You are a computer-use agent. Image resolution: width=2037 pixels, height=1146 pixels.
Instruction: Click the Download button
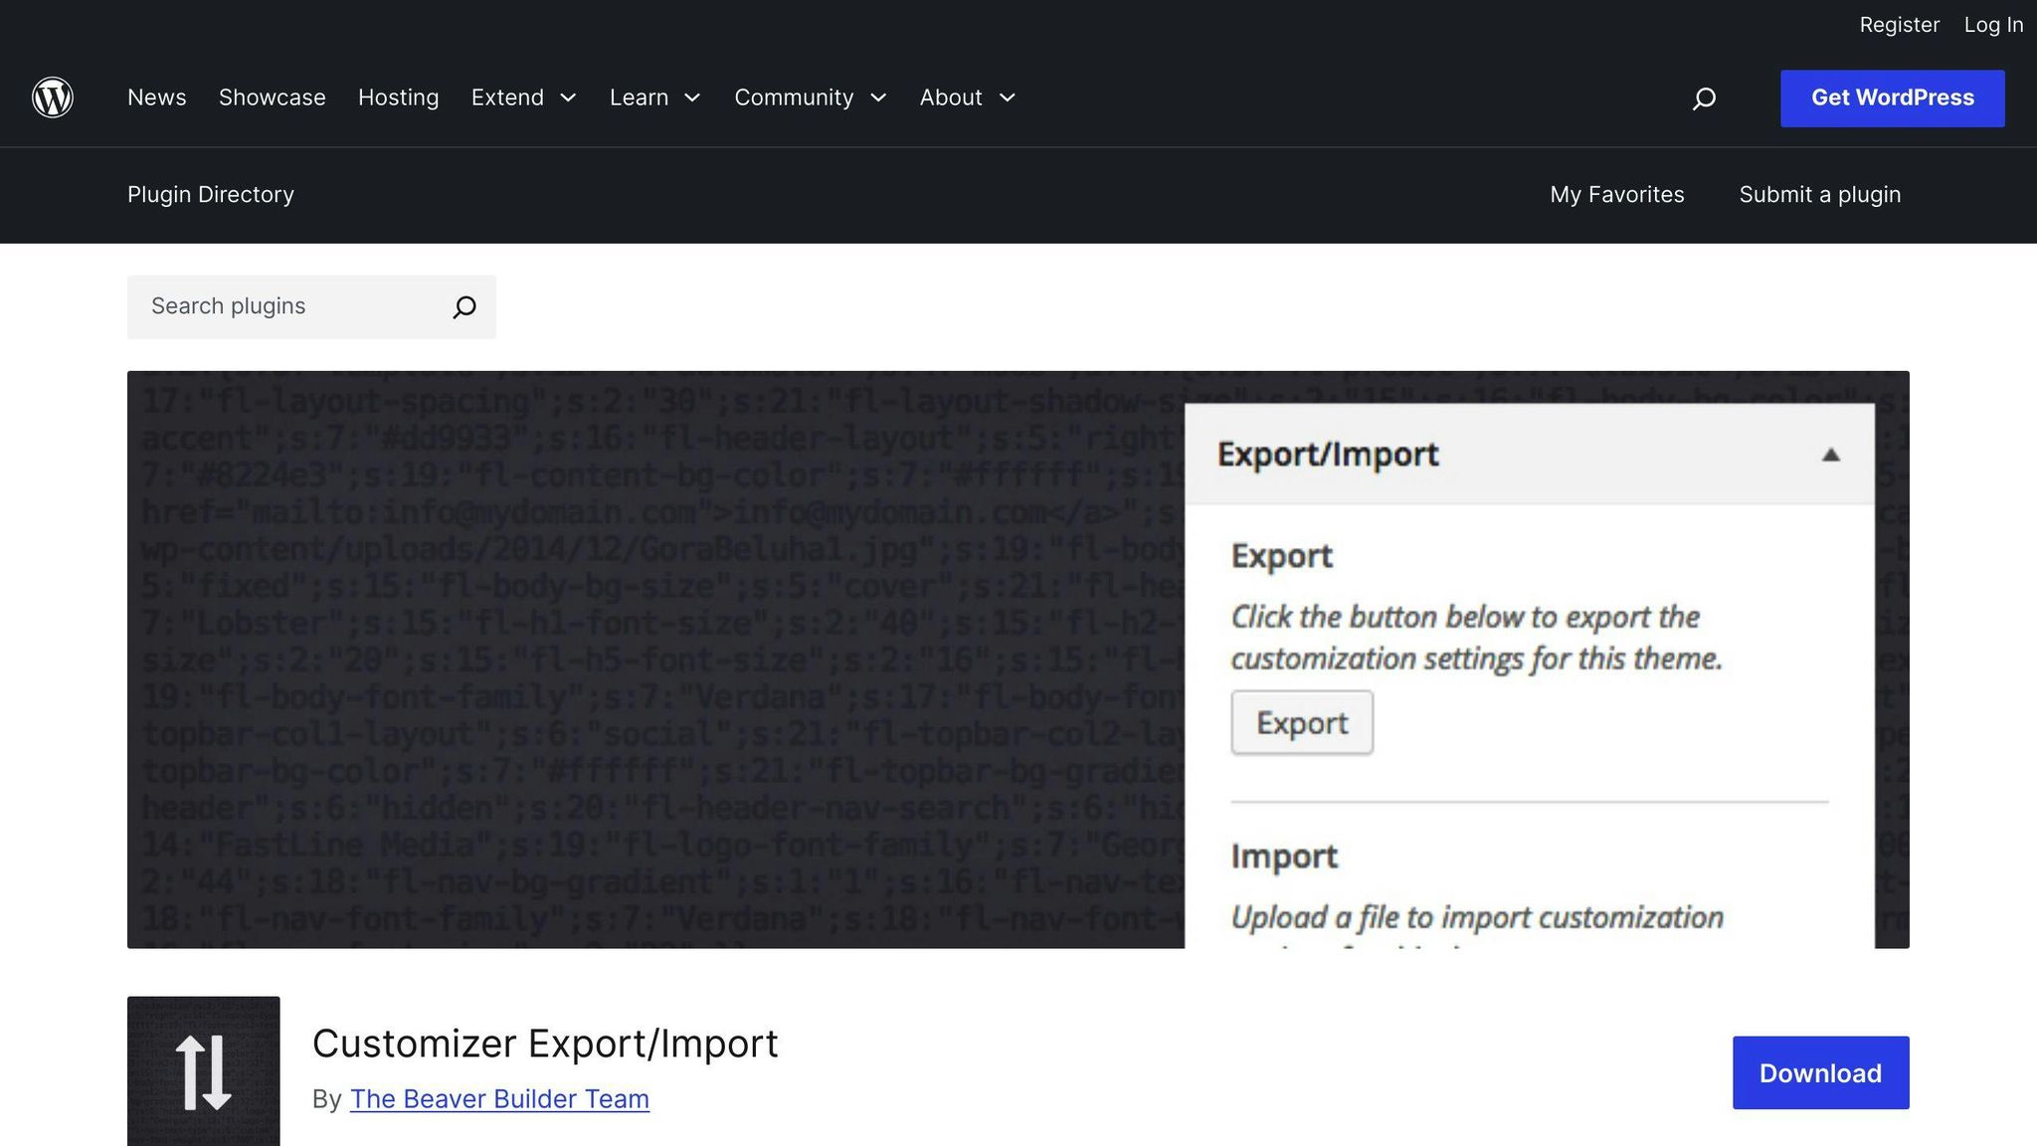[x=1821, y=1073]
